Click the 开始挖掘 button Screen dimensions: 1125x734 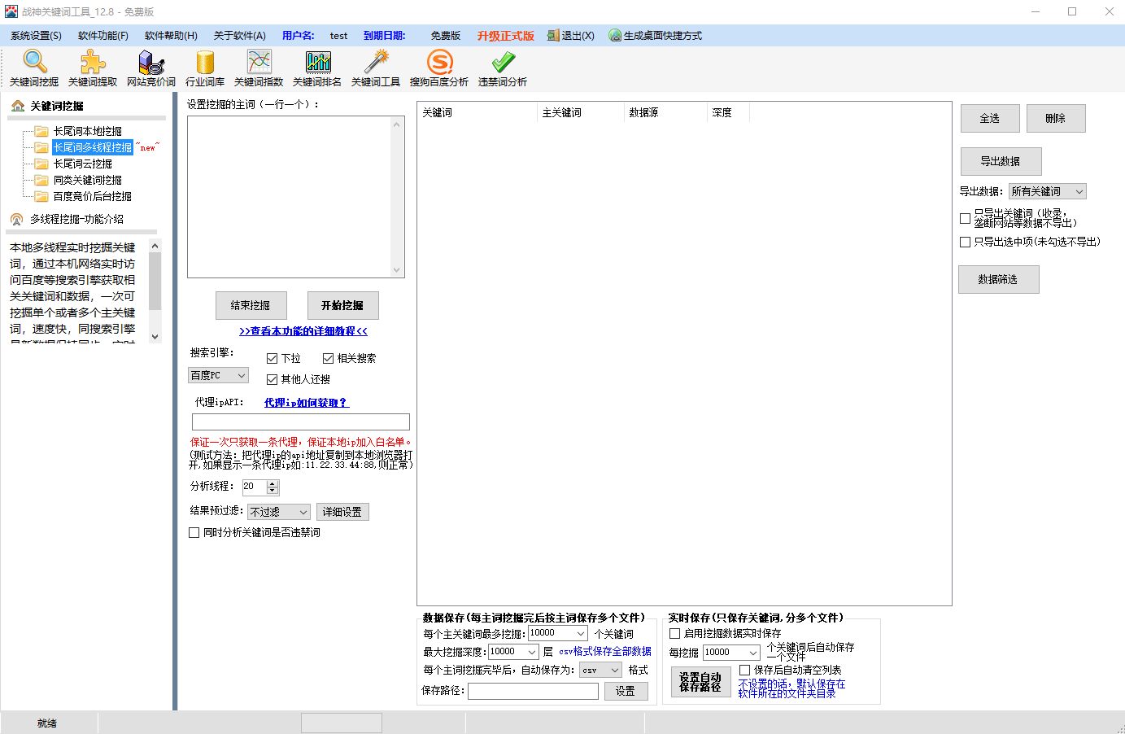pyautogui.click(x=343, y=305)
